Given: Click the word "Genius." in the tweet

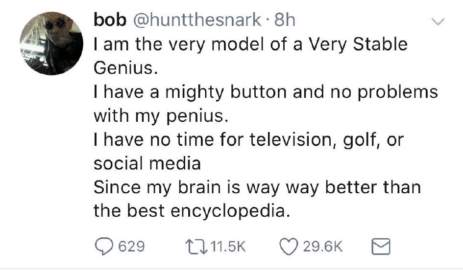Looking at the screenshot, I should pyautogui.click(x=126, y=68).
